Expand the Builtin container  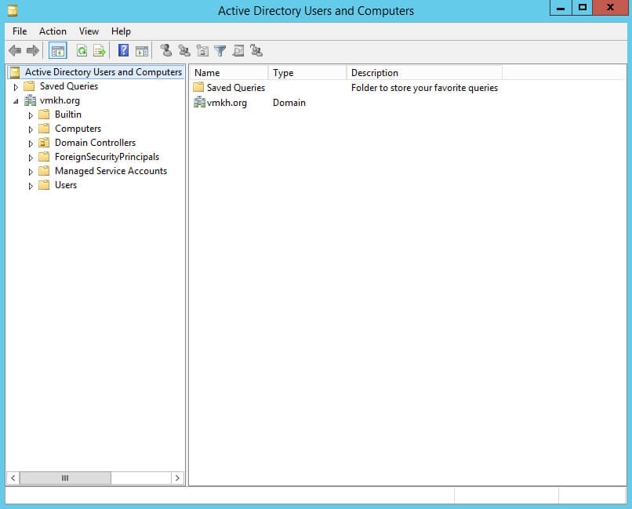[x=31, y=115]
